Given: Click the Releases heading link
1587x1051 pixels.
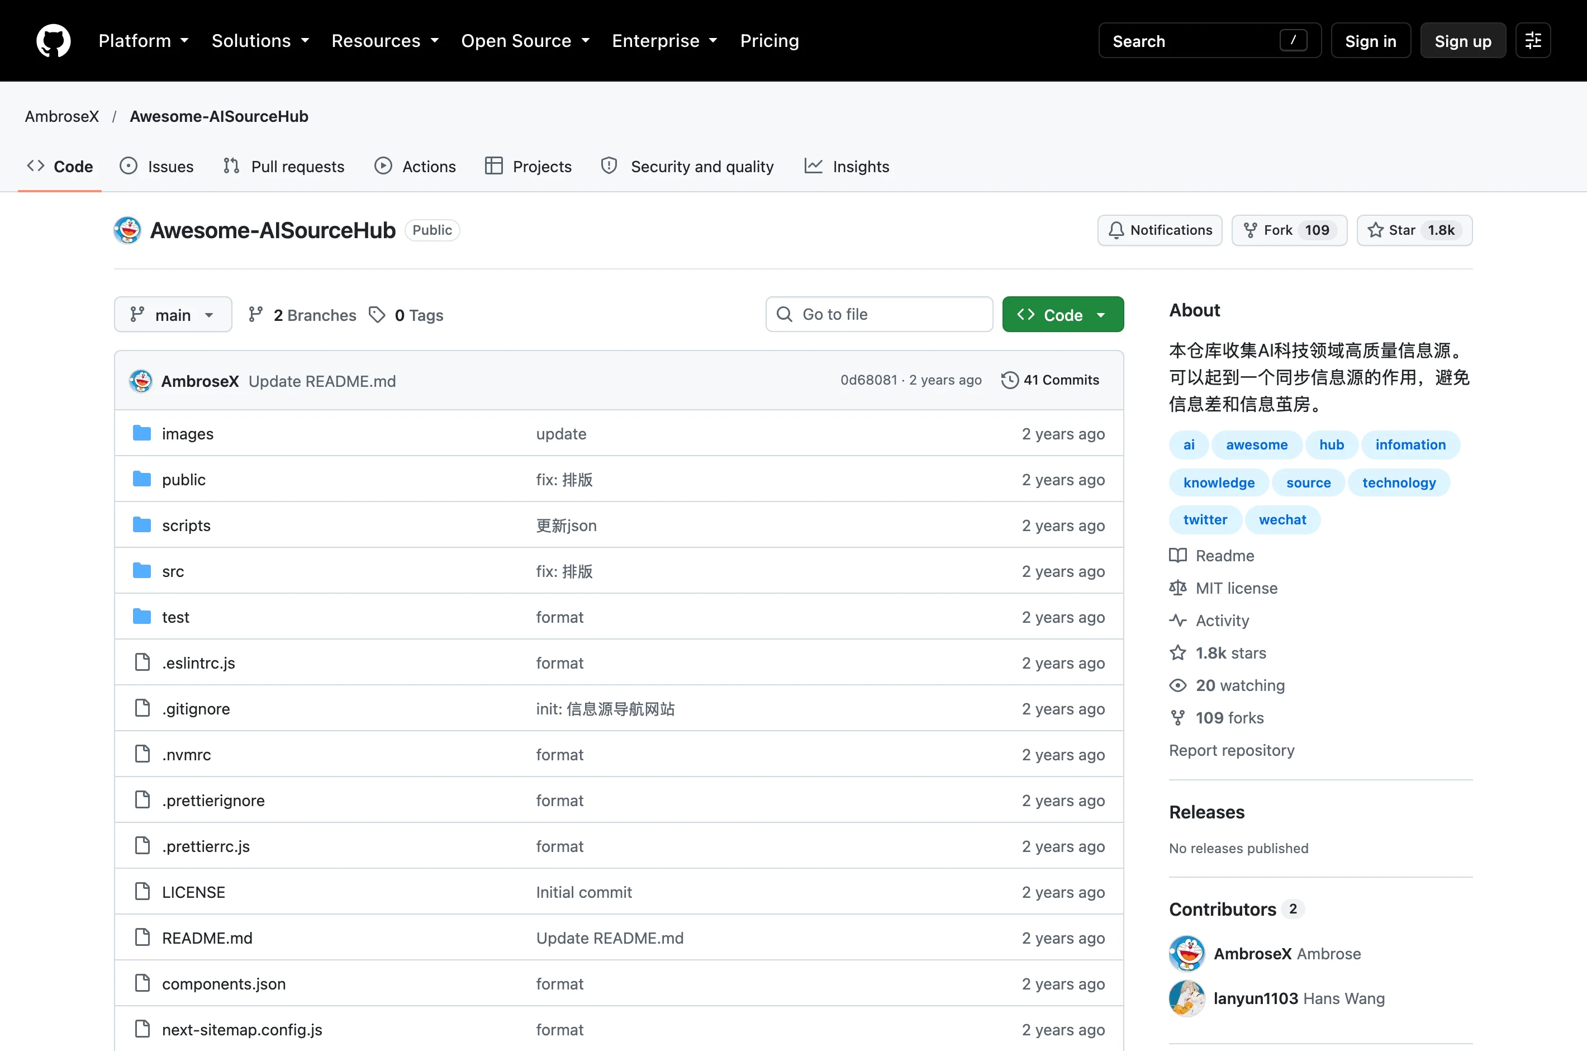Looking at the screenshot, I should pos(1206,812).
